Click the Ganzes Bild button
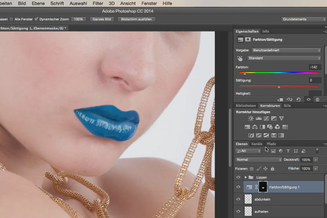 pyautogui.click(x=102, y=19)
